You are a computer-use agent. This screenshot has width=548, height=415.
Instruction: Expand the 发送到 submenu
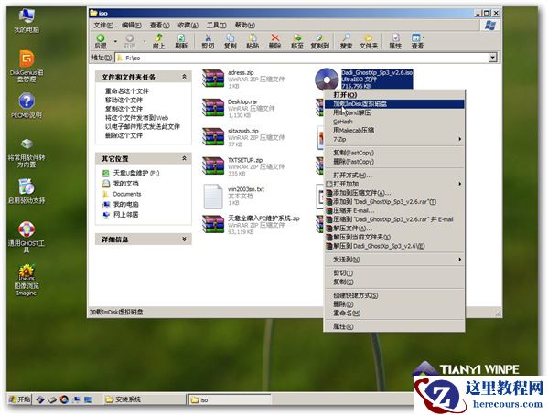(459, 260)
